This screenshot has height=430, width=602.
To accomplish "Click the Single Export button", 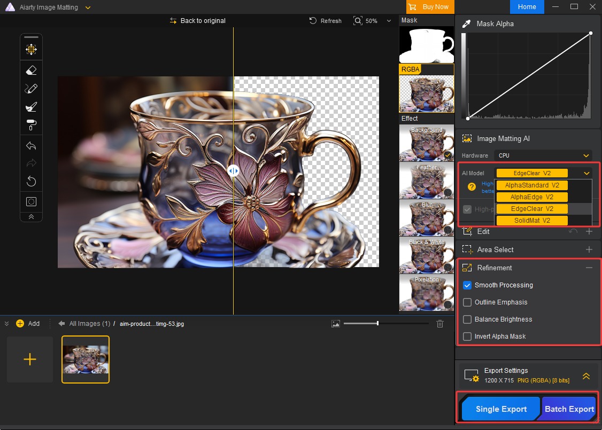I will point(501,409).
